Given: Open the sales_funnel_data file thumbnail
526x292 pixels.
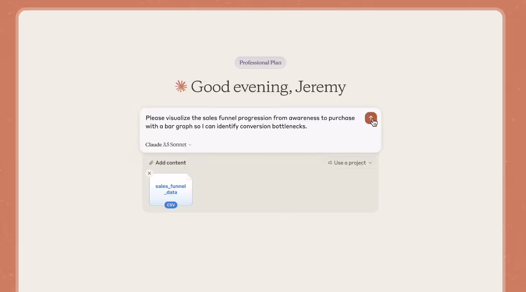Looking at the screenshot, I should [171, 189].
